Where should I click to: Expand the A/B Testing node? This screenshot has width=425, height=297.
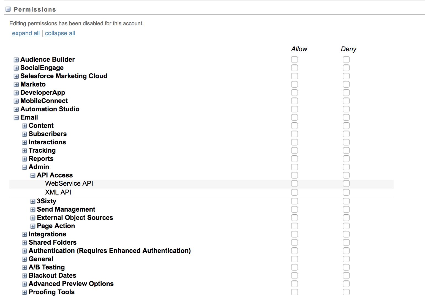pos(24,268)
